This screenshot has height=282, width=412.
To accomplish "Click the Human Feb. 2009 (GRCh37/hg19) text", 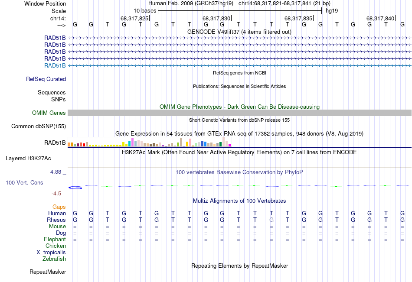I will tap(191, 3).
